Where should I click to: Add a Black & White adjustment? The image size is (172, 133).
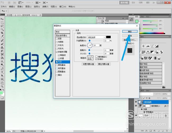152,52
